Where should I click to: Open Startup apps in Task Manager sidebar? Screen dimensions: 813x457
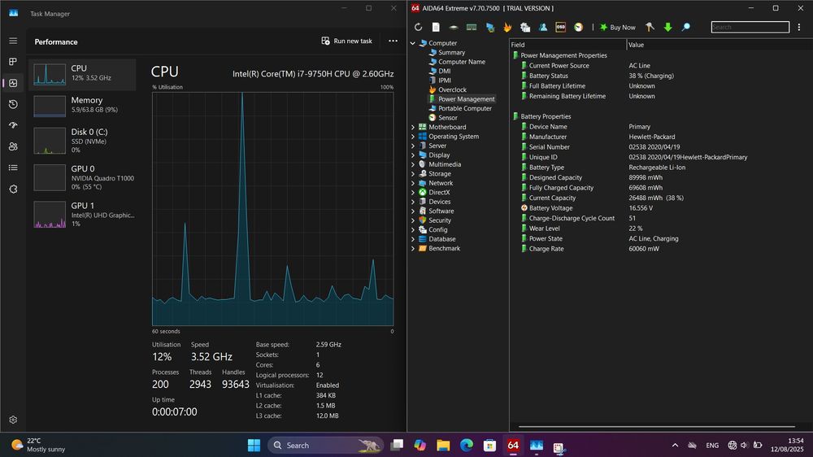click(x=13, y=125)
